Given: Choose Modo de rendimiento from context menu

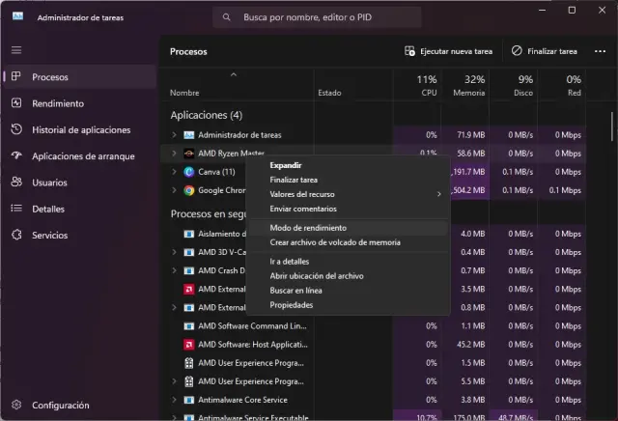Looking at the screenshot, I should click(x=309, y=228).
